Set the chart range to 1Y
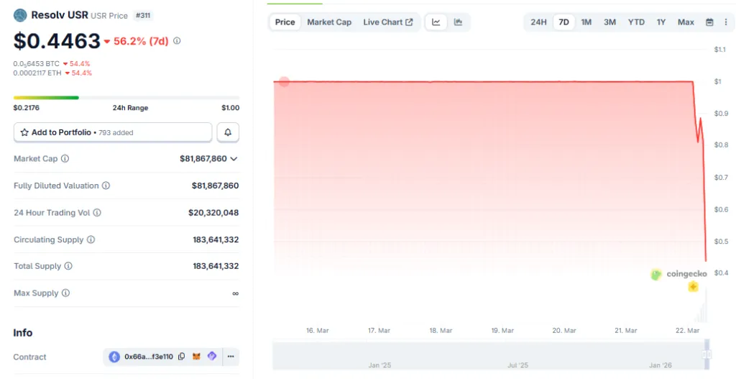The width and height of the screenshot is (736, 379). (661, 22)
